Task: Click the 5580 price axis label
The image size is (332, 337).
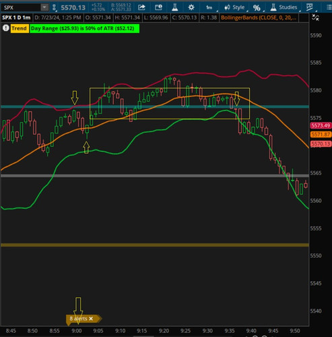Action: pos(316,90)
